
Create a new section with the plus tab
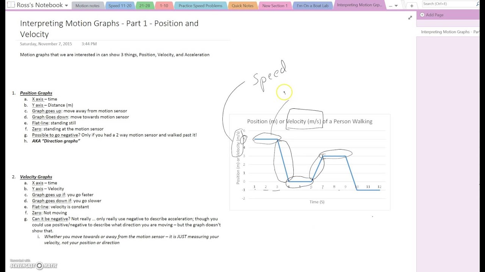coord(411,6)
